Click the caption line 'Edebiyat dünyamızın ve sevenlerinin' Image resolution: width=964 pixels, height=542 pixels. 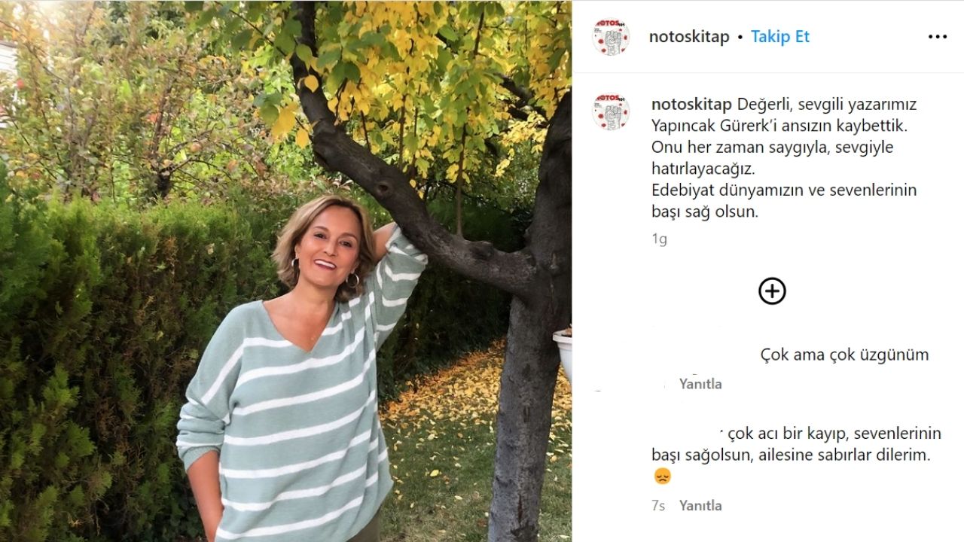pyautogui.click(x=784, y=190)
